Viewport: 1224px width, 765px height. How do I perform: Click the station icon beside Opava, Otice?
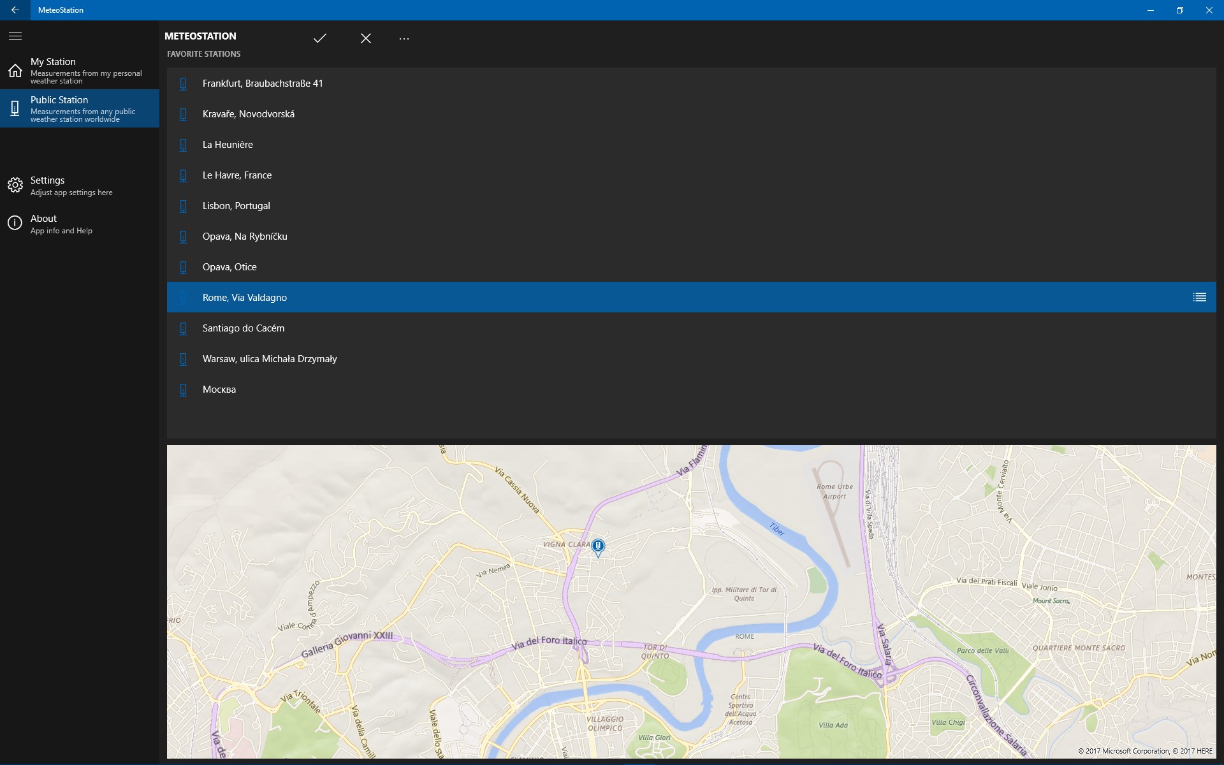click(184, 266)
